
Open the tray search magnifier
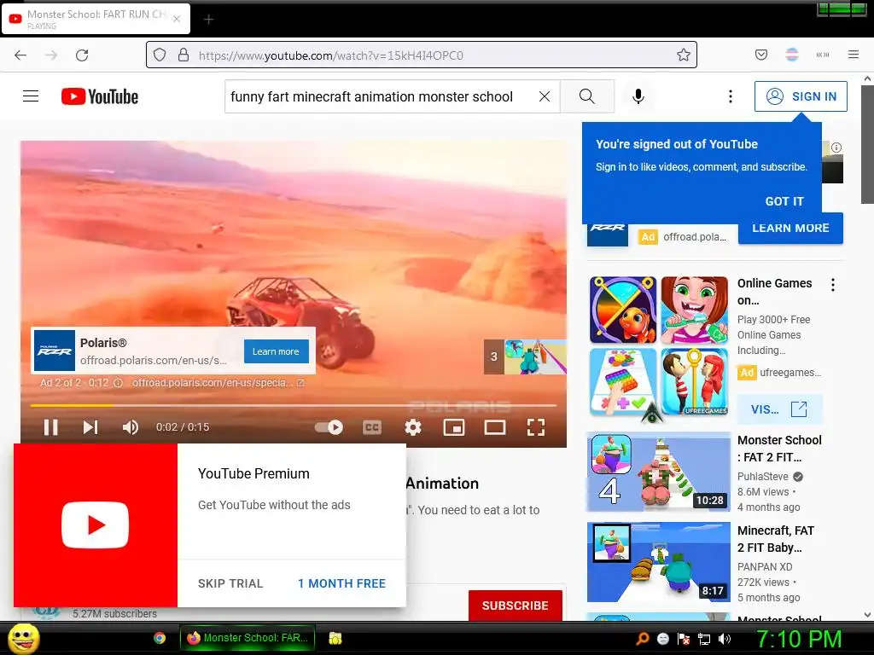[642, 639]
